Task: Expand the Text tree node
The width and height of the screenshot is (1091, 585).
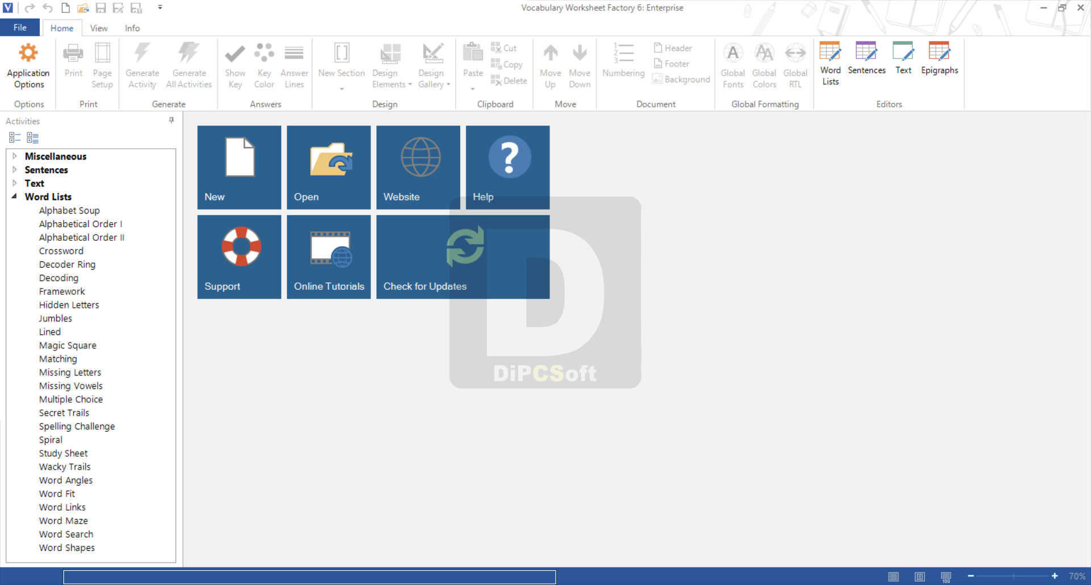Action: [x=15, y=183]
